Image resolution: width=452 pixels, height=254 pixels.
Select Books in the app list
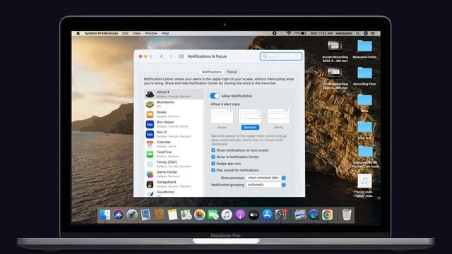[x=174, y=114]
